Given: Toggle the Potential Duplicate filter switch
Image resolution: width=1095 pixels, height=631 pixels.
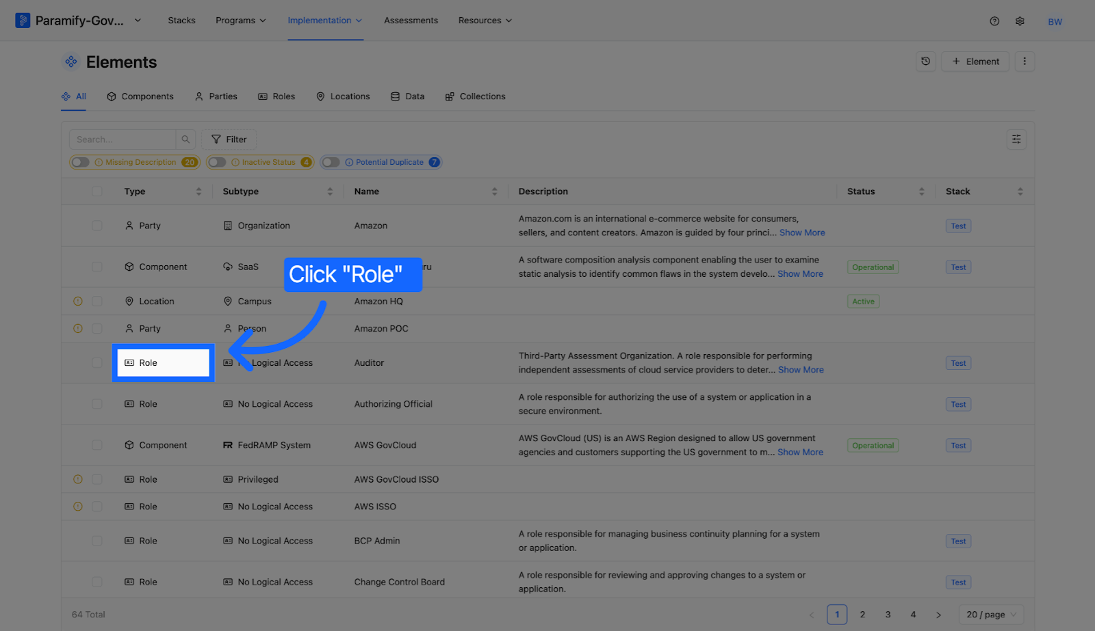Looking at the screenshot, I should tap(331, 162).
